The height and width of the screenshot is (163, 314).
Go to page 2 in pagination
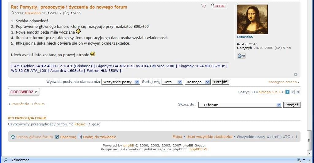293,92
